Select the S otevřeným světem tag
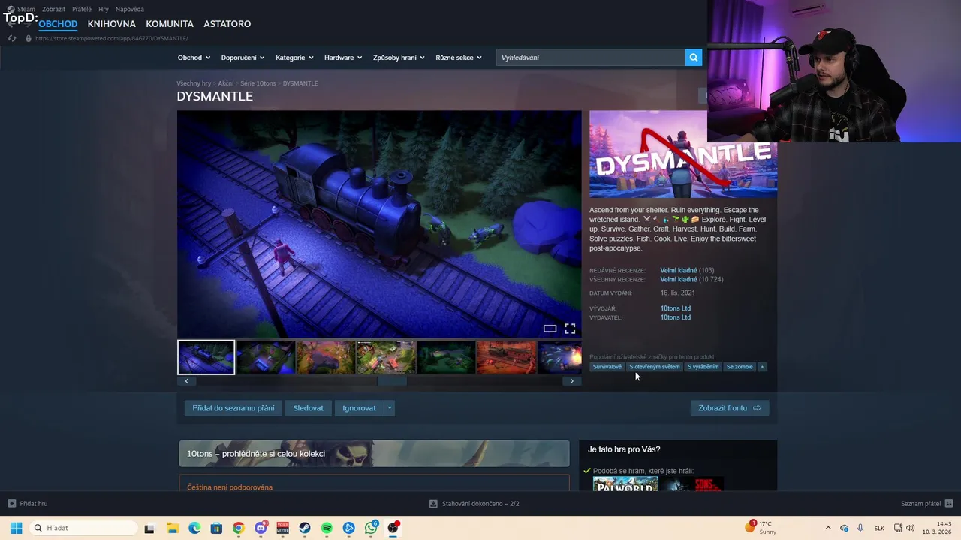Screen dimensions: 961x540 [654, 367]
